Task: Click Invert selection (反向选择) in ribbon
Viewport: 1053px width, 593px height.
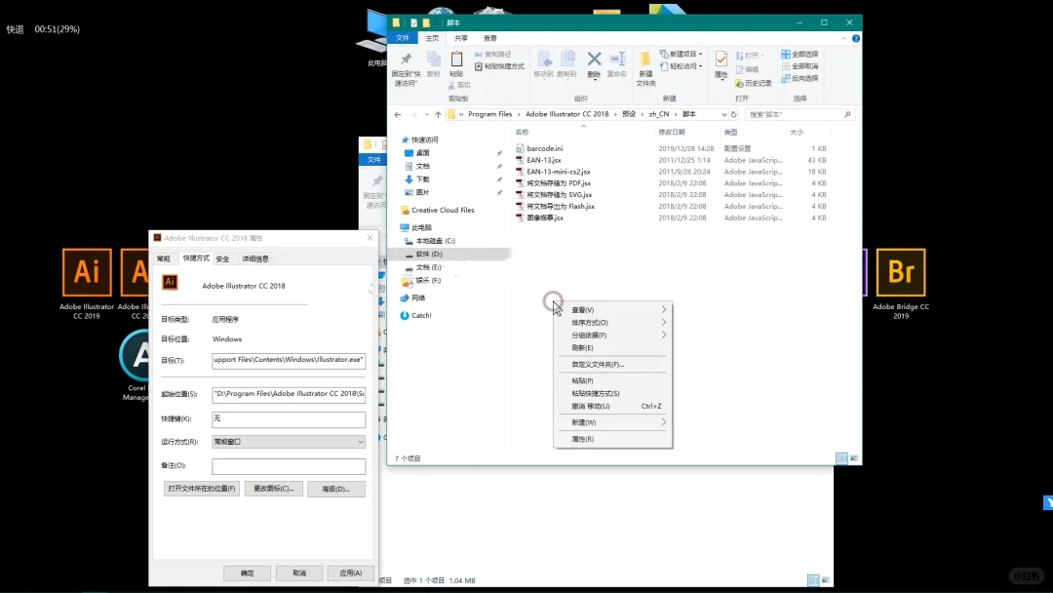Action: click(x=799, y=78)
